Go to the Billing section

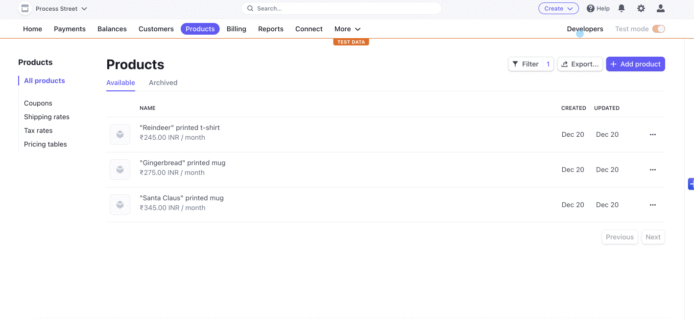click(x=237, y=29)
